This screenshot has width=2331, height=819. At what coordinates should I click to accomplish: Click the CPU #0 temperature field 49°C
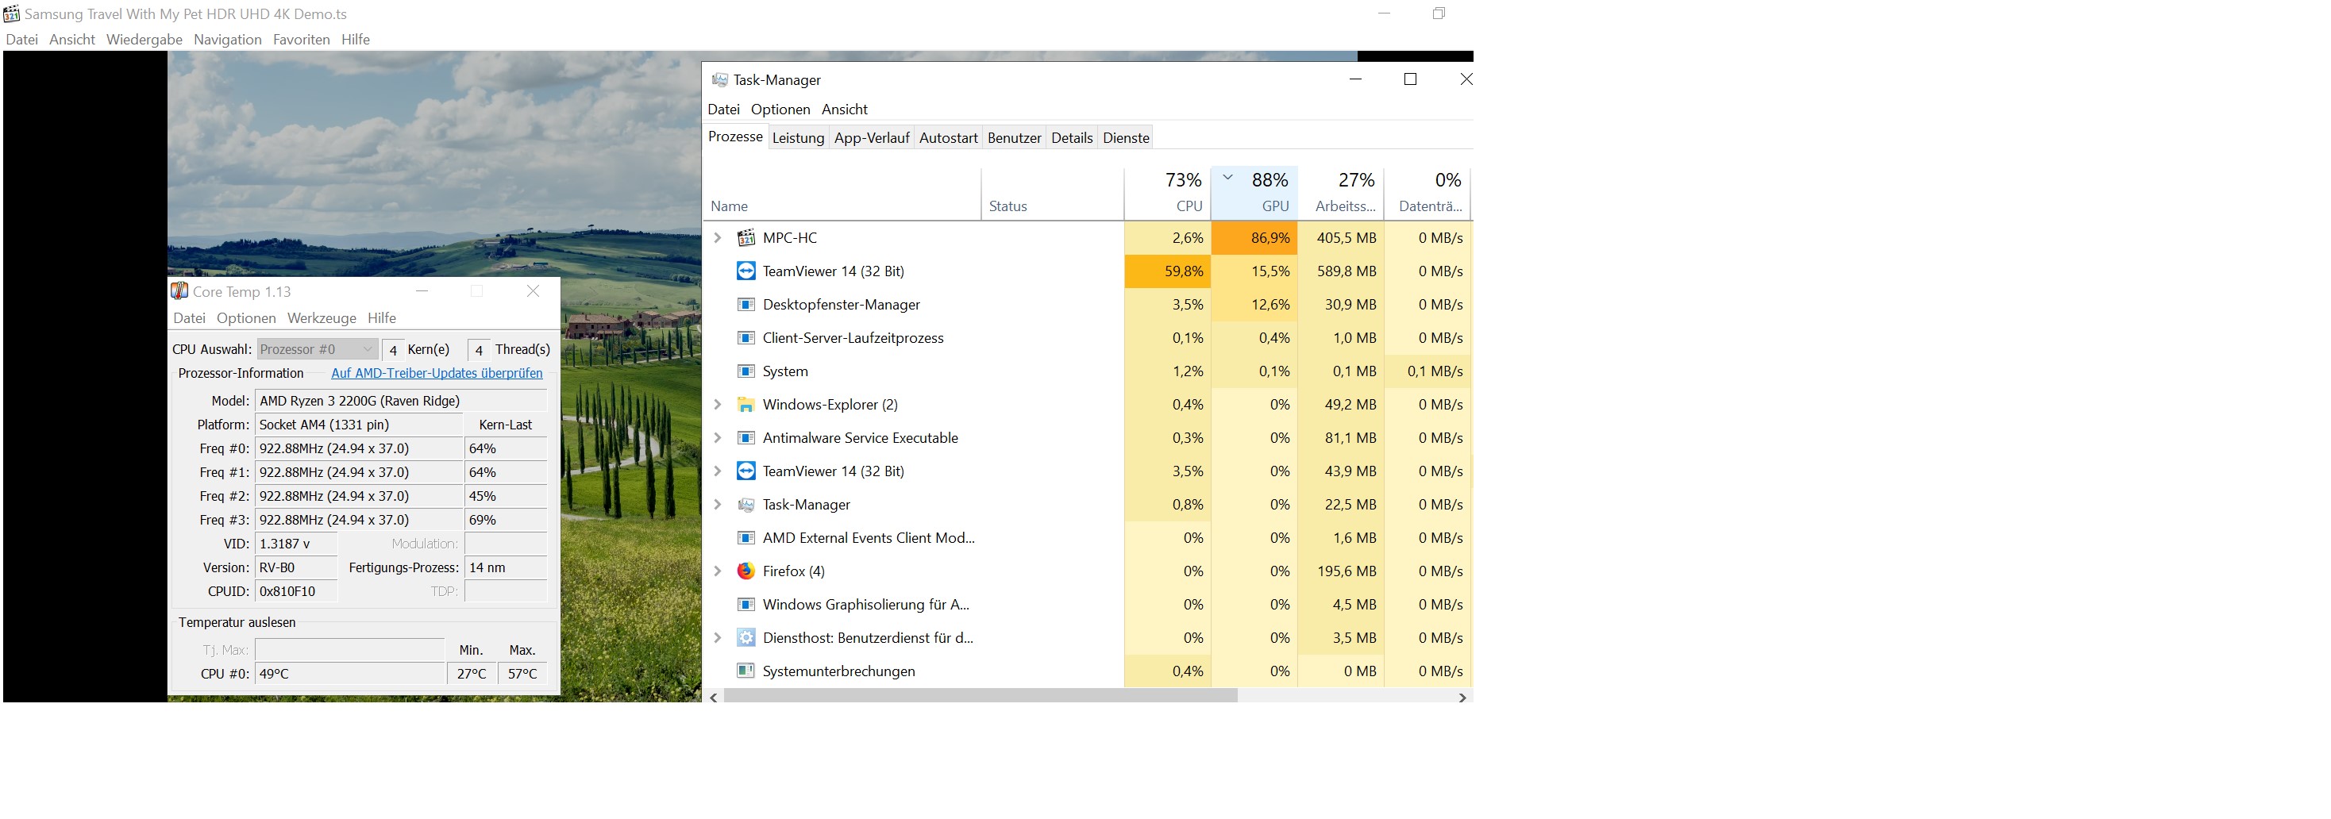[350, 675]
